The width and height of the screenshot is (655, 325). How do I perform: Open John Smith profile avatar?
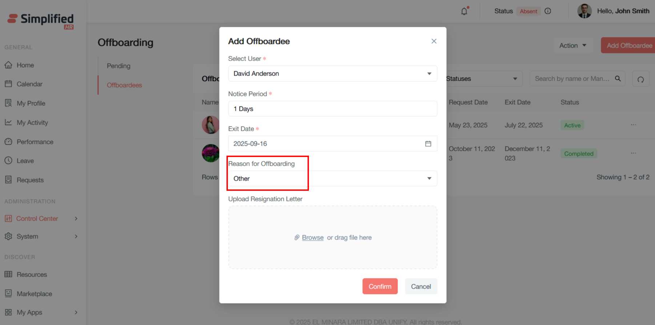click(584, 11)
